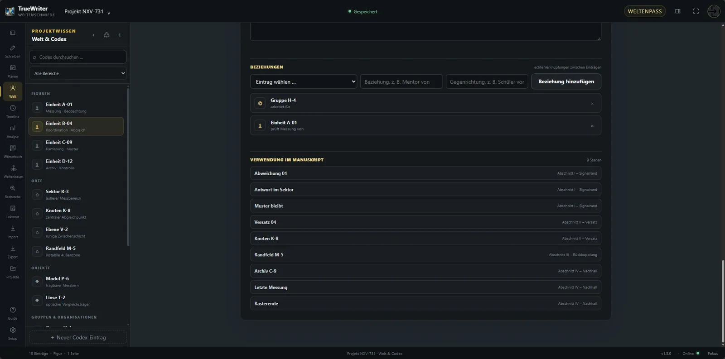Click the Beziehung hinzufügen button

[x=566, y=81]
